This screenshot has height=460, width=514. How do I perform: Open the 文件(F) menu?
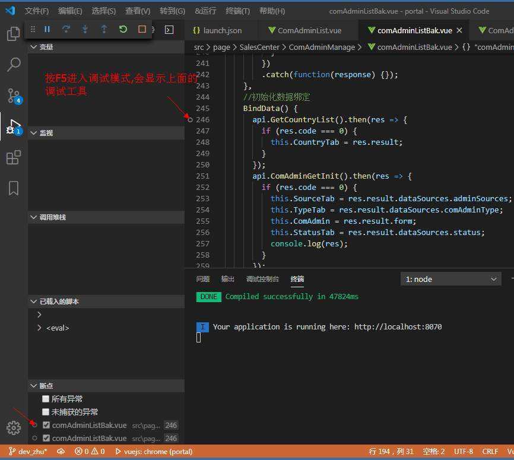pyautogui.click(x=37, y=11)
